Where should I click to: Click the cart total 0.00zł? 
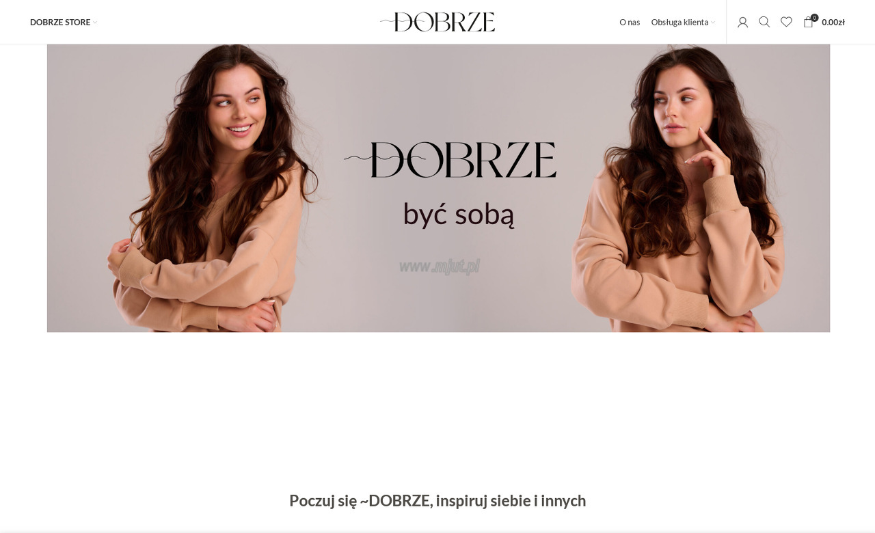click(x=833, y=22)
